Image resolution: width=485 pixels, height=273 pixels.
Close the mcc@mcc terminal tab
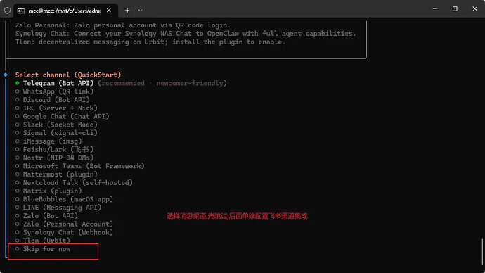tap(109, 11)
